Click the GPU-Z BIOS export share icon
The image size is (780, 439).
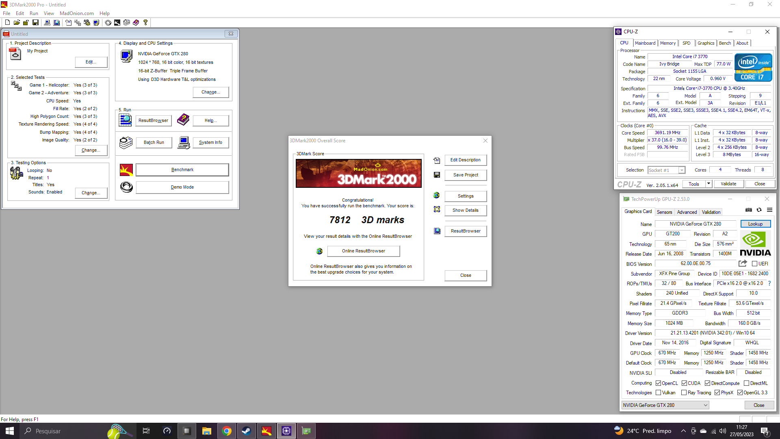[x=743, y=263]
